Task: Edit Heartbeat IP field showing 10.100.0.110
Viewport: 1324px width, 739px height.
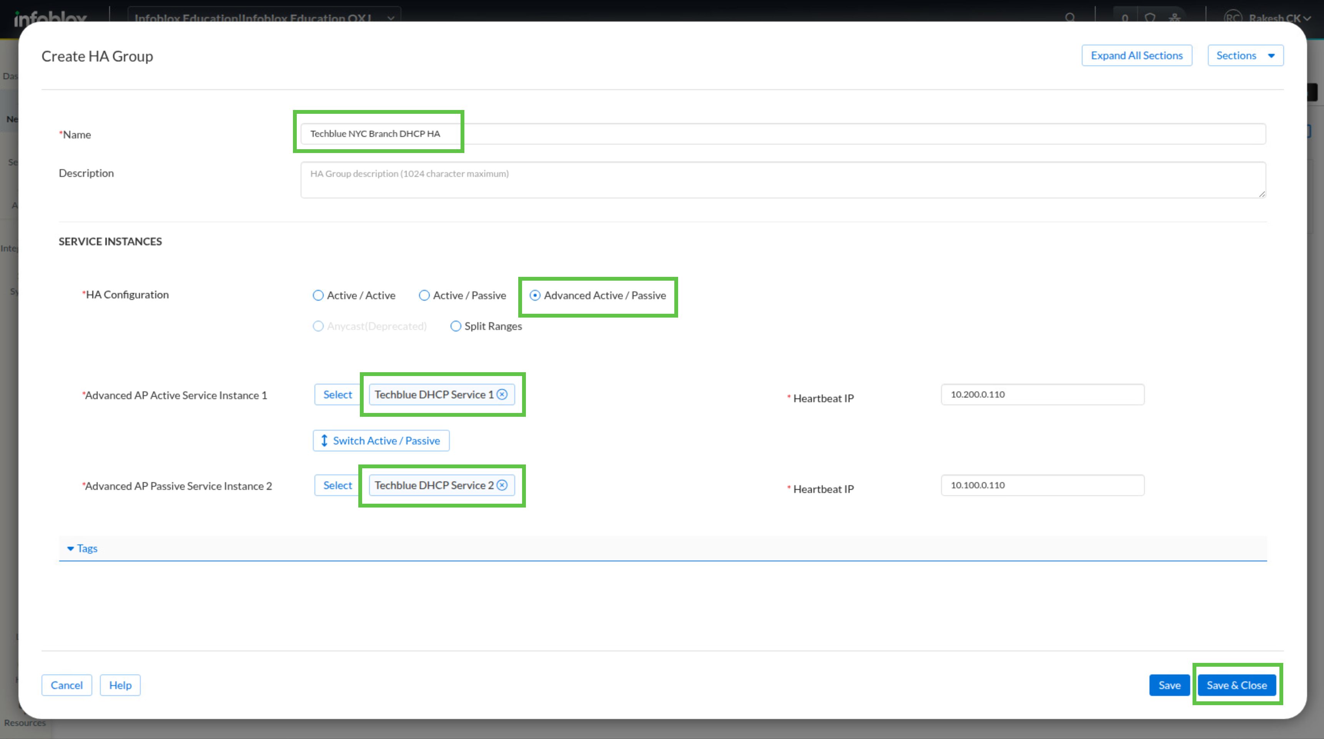Action: point(1042,485)
